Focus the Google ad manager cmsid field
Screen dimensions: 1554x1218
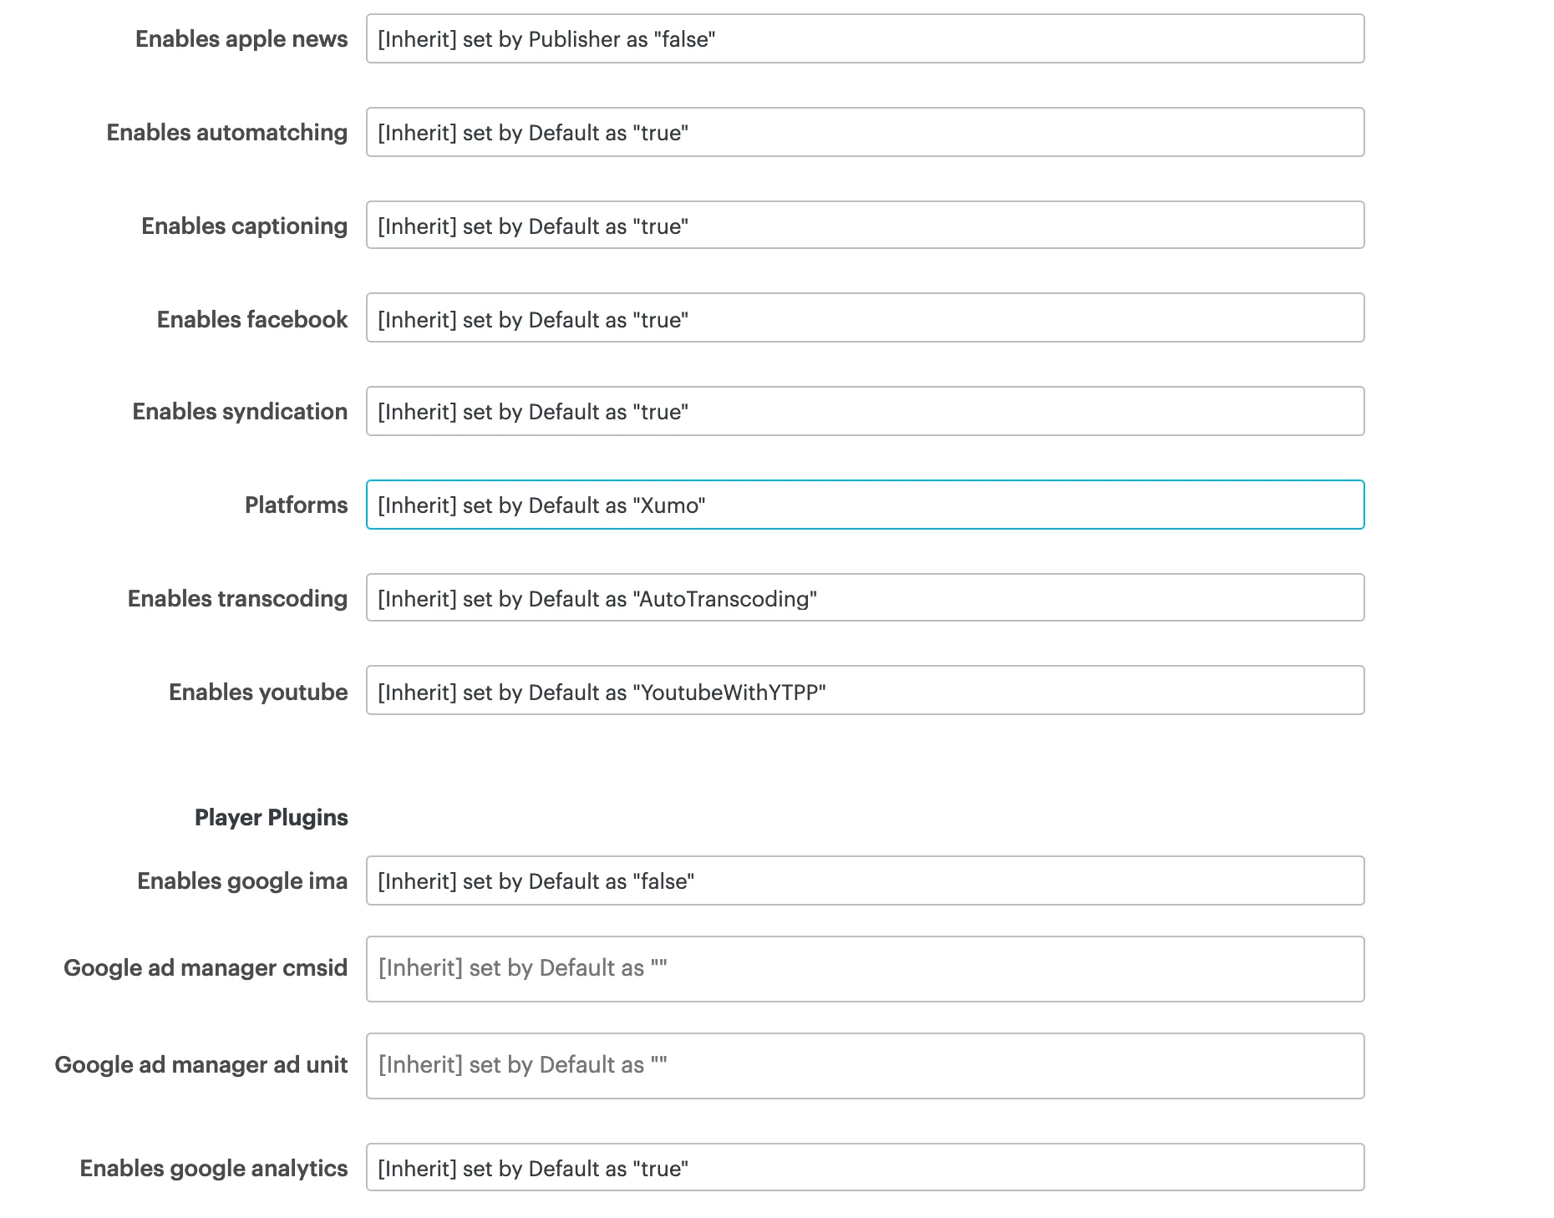pos(865,969)
